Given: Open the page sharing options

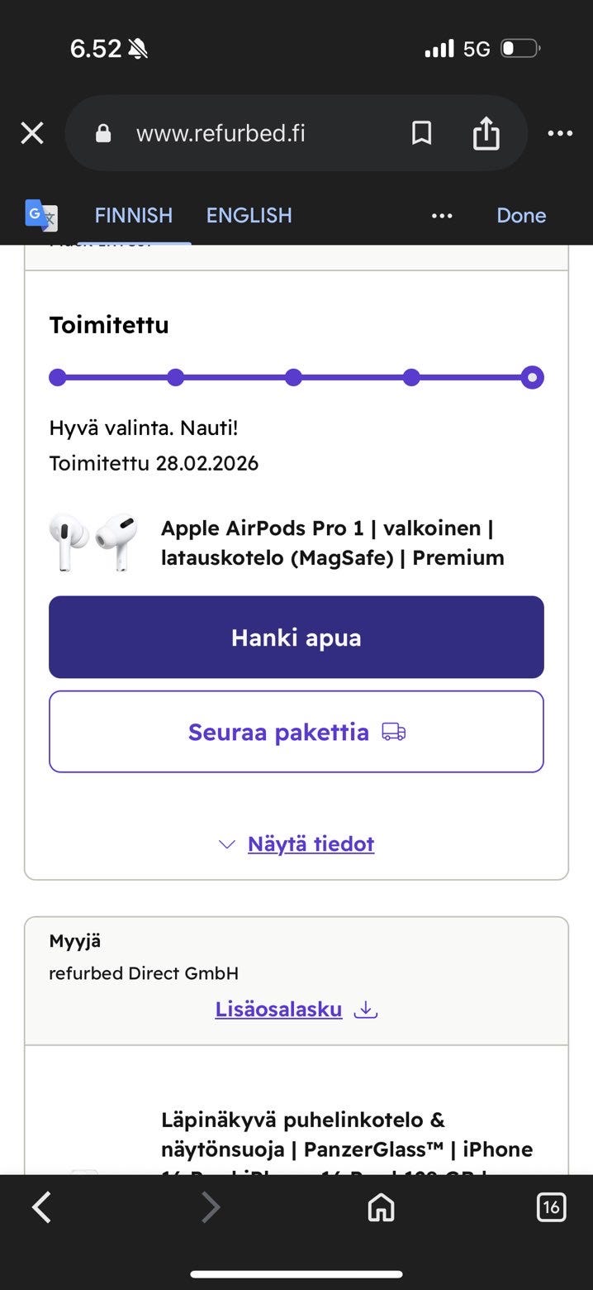Looking at the screenshot, I should tap(486, 132).
